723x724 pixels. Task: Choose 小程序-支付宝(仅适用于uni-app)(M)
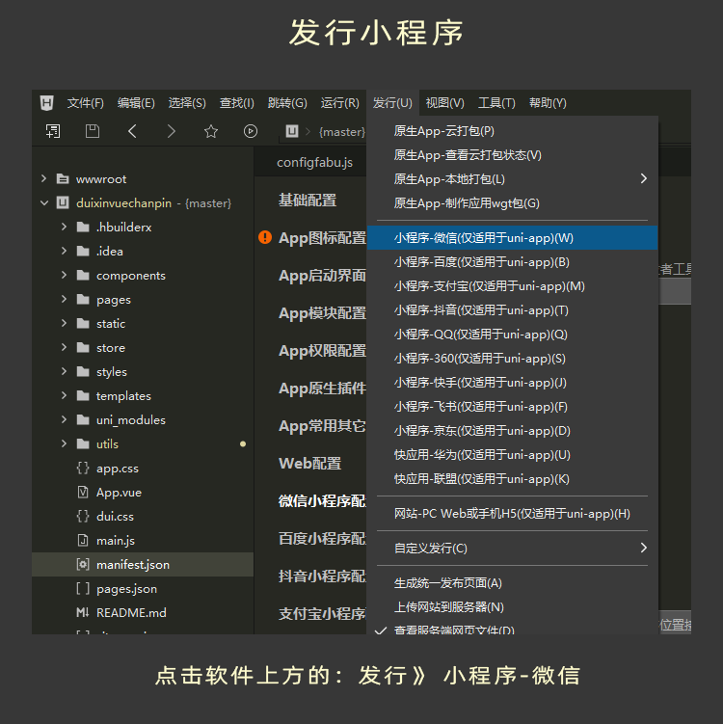[x=512, y=286]
